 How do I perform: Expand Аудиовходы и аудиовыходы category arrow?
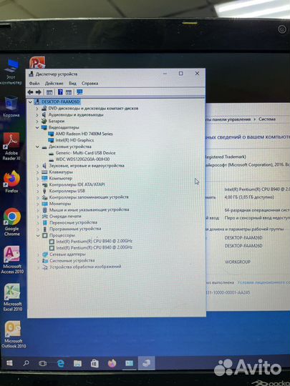tap(37, 114)
